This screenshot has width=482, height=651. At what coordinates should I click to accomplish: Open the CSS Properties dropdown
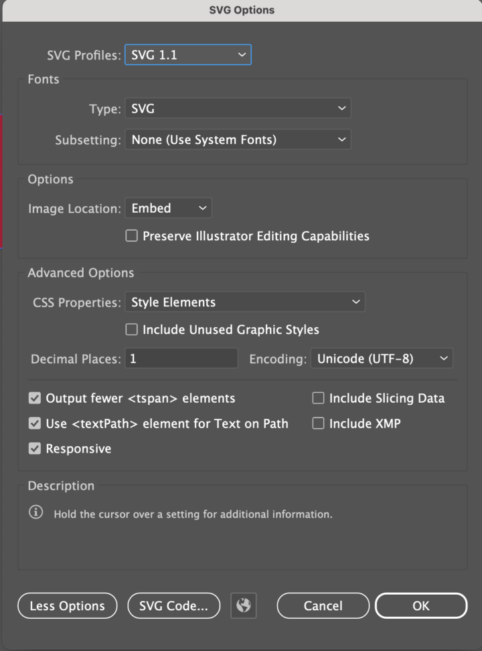[x=244, y=302]
